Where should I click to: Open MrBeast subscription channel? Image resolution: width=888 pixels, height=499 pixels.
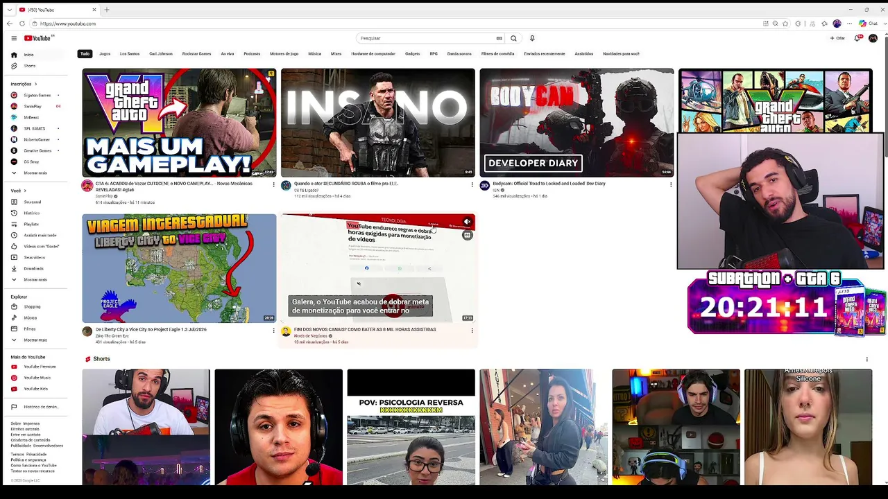coord(31,117)
